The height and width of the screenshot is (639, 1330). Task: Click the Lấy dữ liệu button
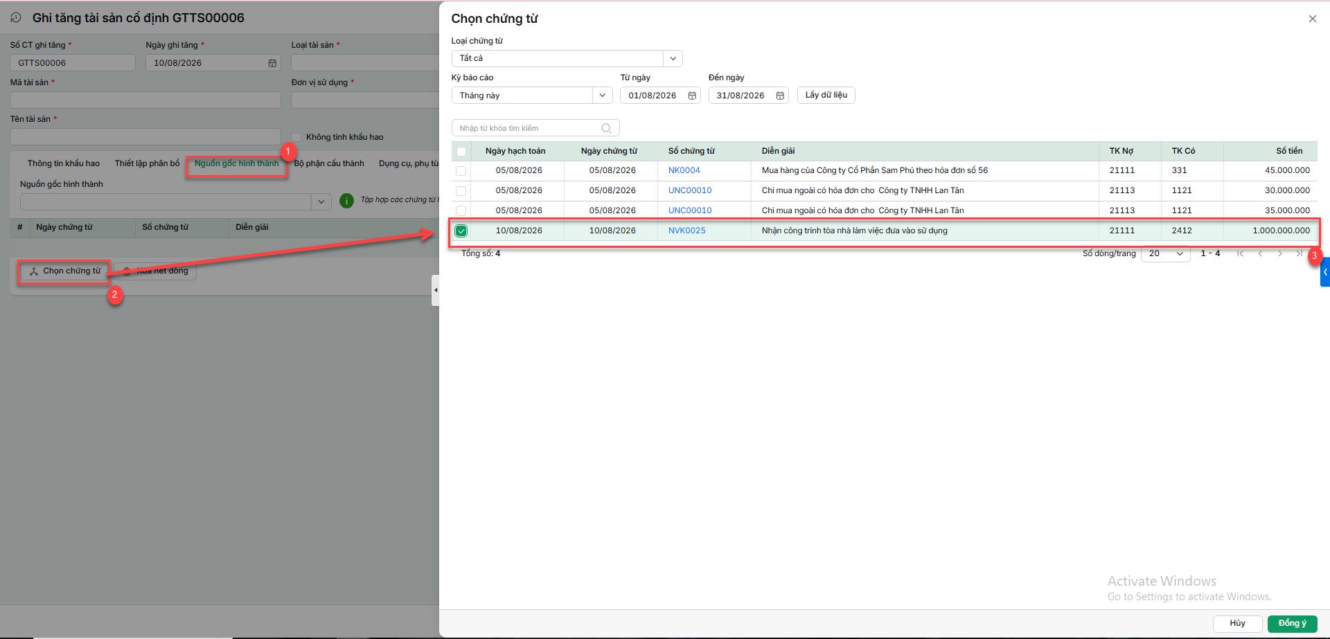click(826, 95)
